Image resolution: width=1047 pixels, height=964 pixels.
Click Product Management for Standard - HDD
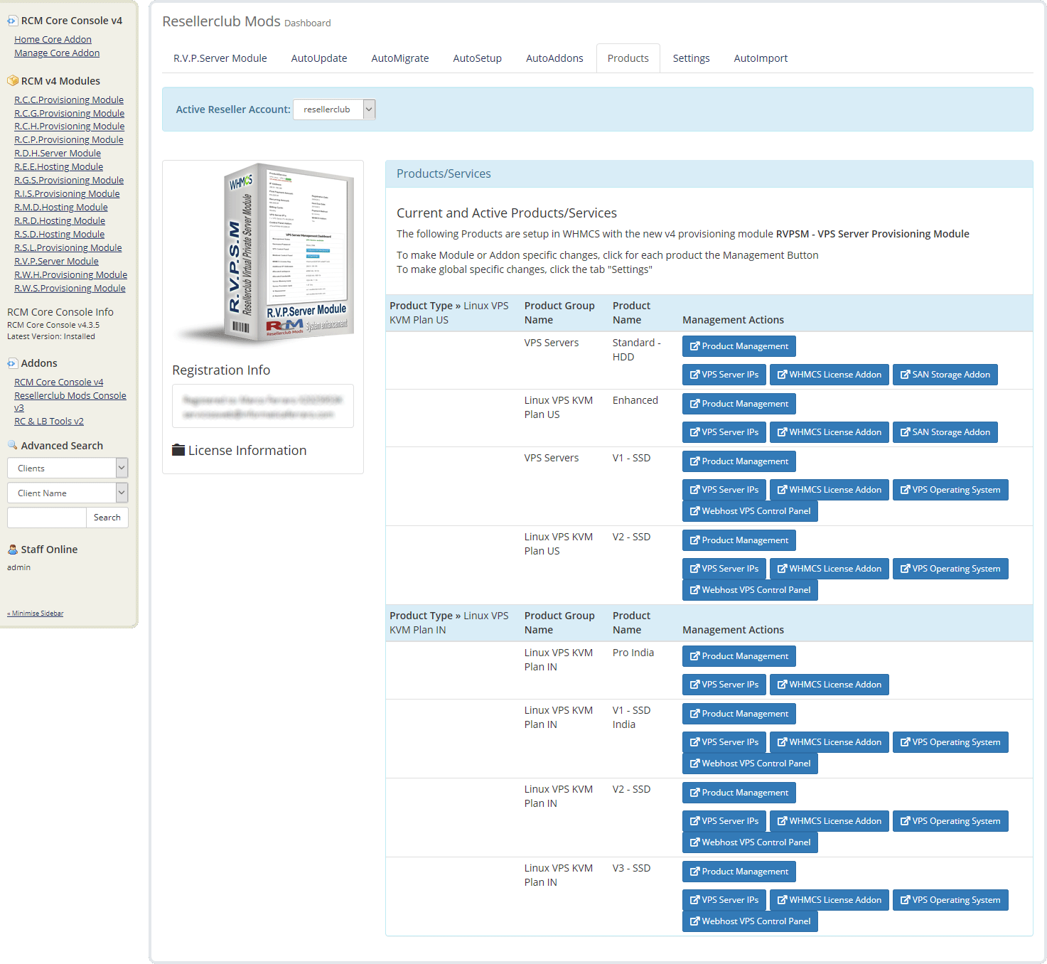pyautogui.click(x=739, y=346)
